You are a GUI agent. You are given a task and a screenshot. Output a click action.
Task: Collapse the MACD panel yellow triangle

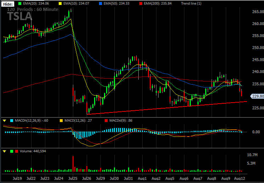(x=4, y=121)
